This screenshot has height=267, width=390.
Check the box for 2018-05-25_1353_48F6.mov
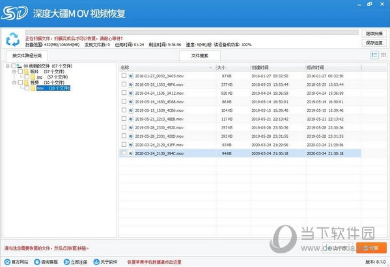[124, 84]
